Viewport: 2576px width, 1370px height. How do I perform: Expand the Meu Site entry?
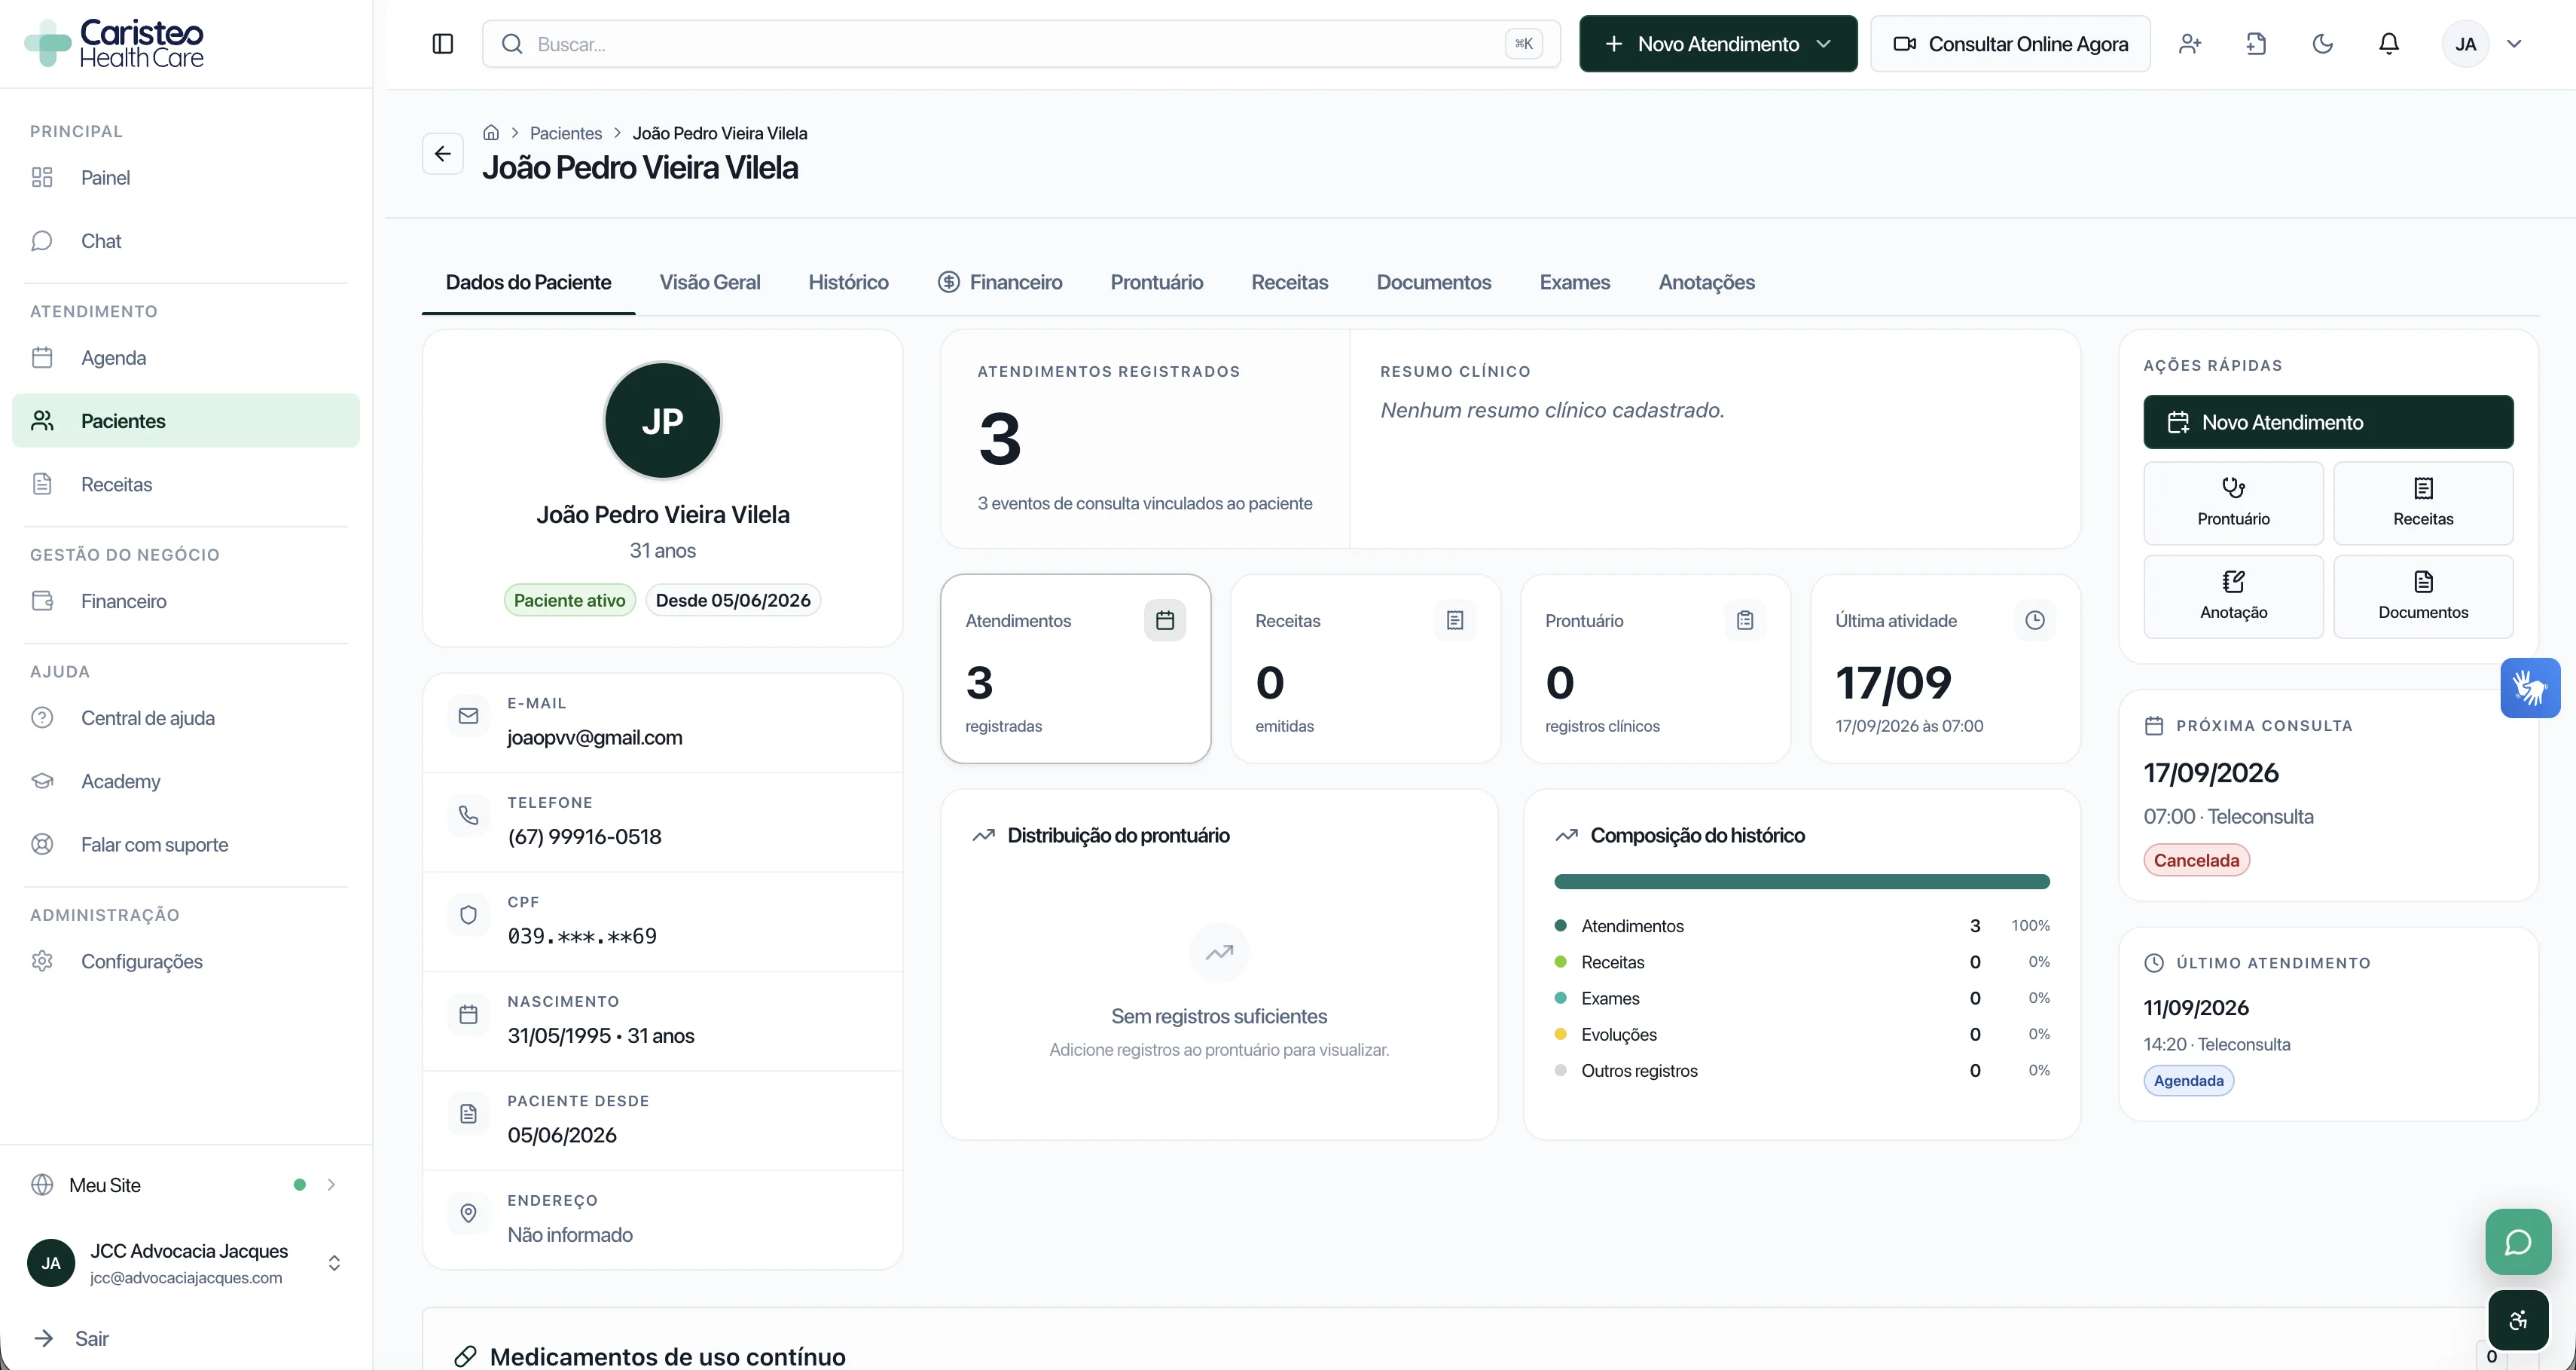pyautogui.click(x=186, y=1185)
